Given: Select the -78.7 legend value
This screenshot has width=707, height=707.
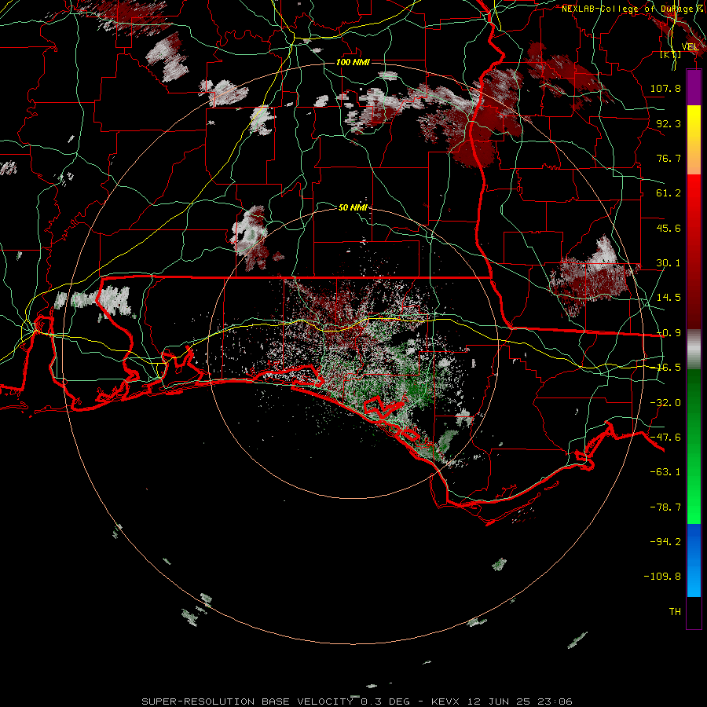Looking at the screenshot, I should click(665, 507).
